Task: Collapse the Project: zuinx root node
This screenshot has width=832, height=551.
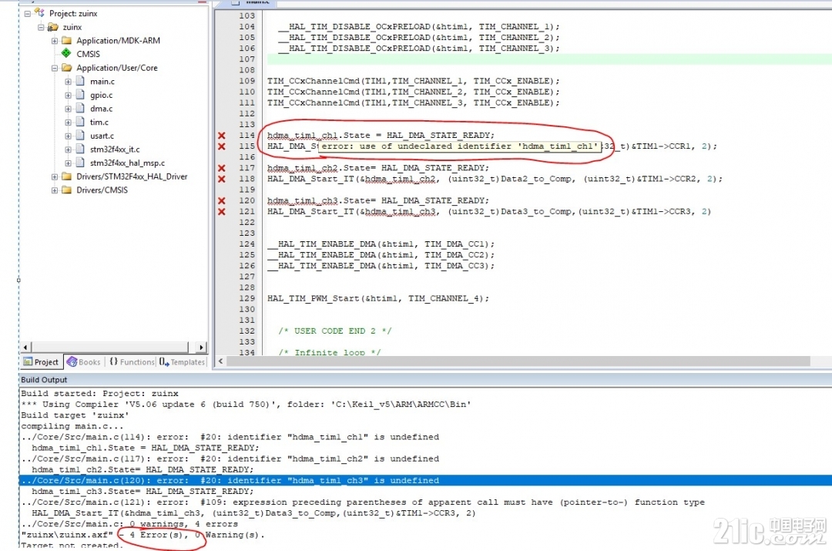Action: click(28, 14)
